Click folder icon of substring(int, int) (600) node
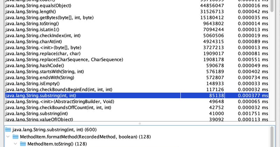The height and width of the screenshot is (147, 280). (8, 129)
